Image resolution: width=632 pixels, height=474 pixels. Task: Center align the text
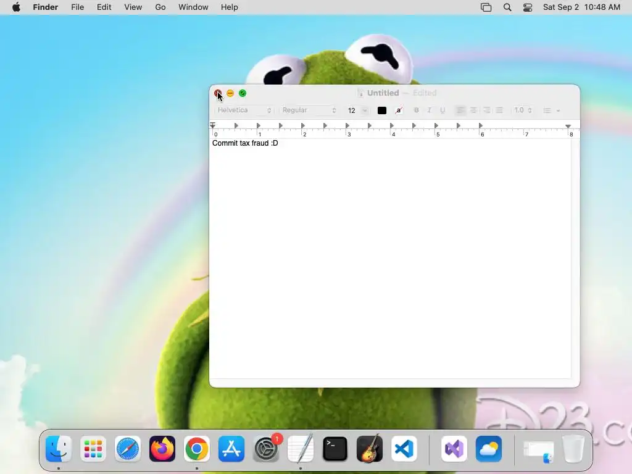click(x=473, y=110)
